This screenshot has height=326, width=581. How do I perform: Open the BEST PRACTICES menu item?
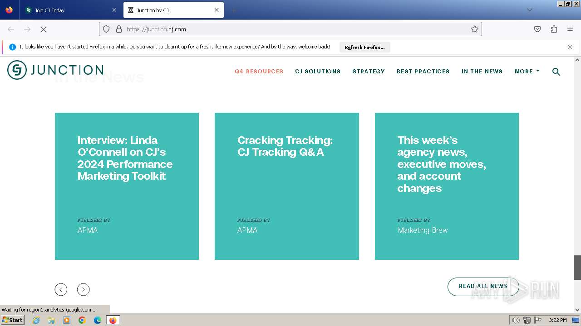(x=423, y=72)
